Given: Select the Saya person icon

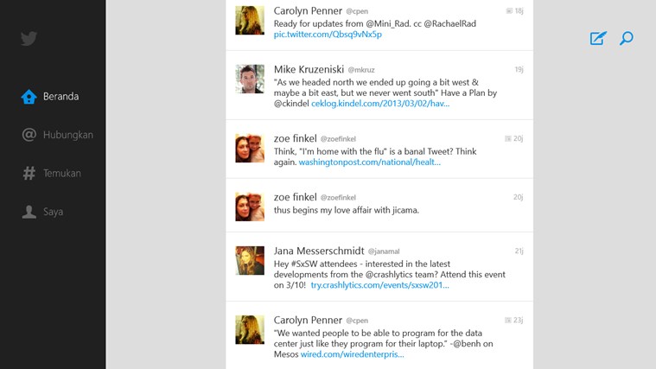Looking at the screenshot, I should pyautogui.click(x=29, y=212).
